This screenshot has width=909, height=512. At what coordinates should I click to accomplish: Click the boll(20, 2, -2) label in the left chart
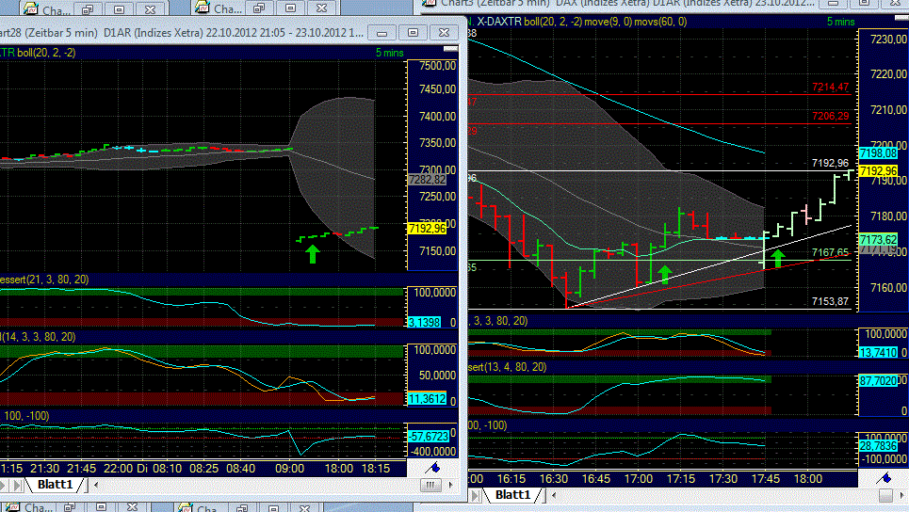pyautogui.click(x=46, y=53)
